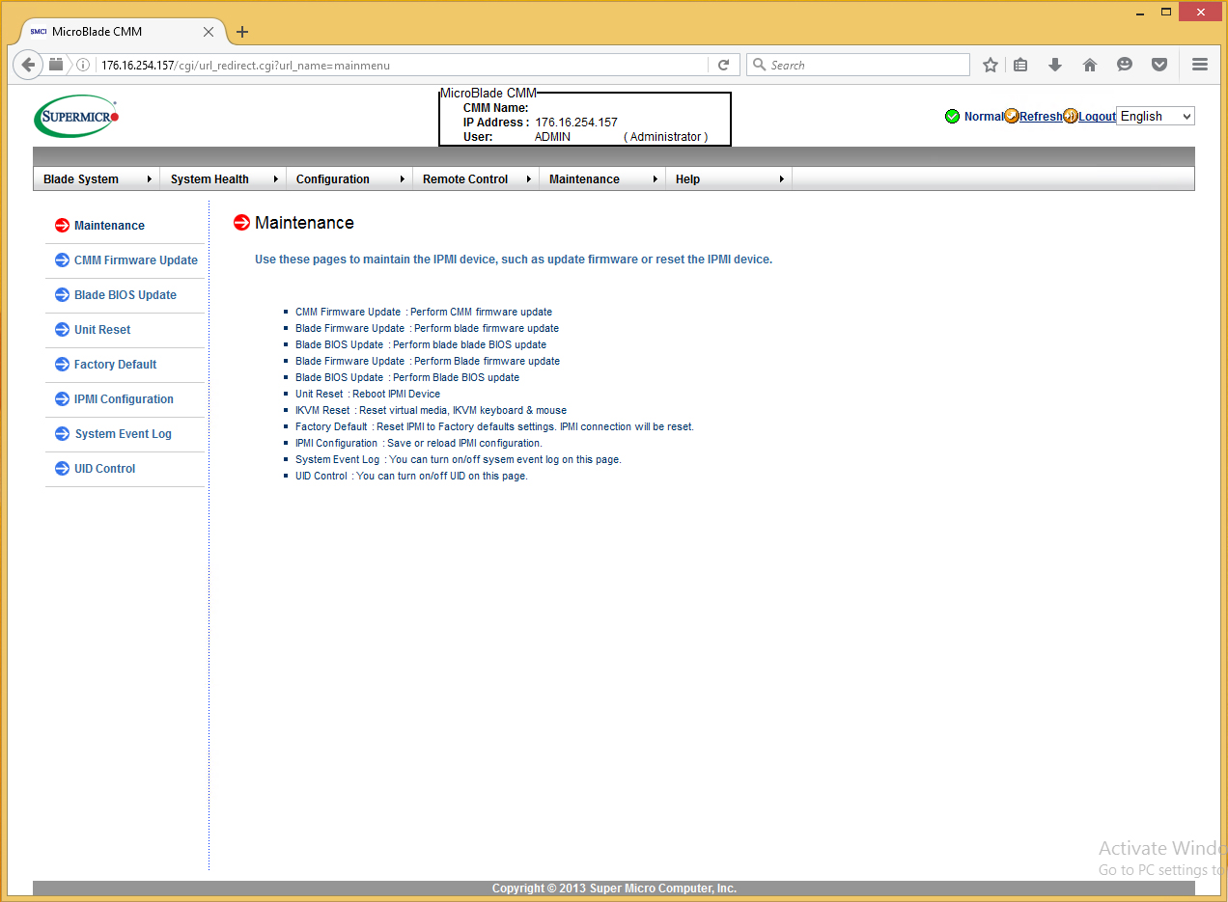1228x902 pixels.
Task: Click the blue arrow icon beside UID Control
Action: click(63, 469)
